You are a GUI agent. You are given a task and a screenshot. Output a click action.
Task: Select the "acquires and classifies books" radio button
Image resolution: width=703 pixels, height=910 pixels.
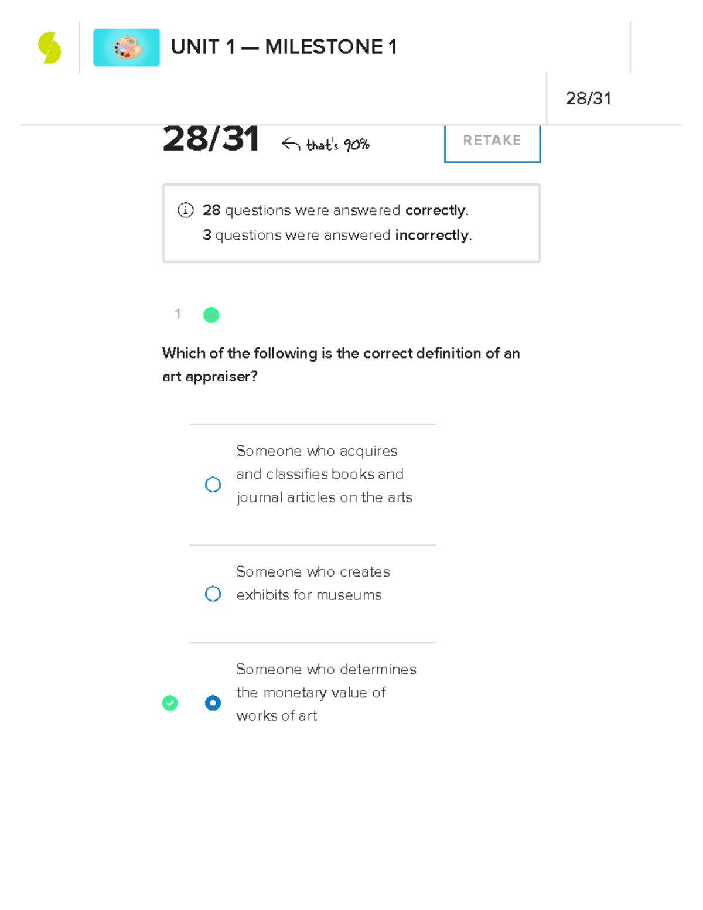point(213,485)
